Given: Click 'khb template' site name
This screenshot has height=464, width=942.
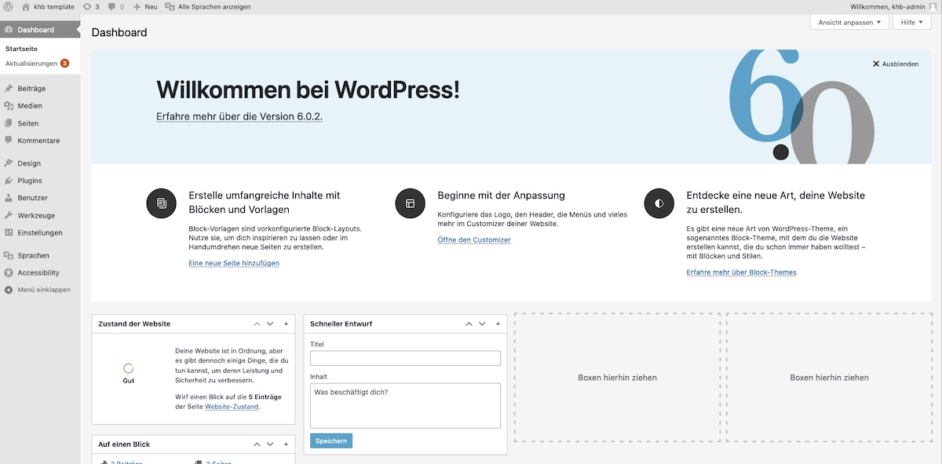Looking at the screenshot, I should (54, 6).
